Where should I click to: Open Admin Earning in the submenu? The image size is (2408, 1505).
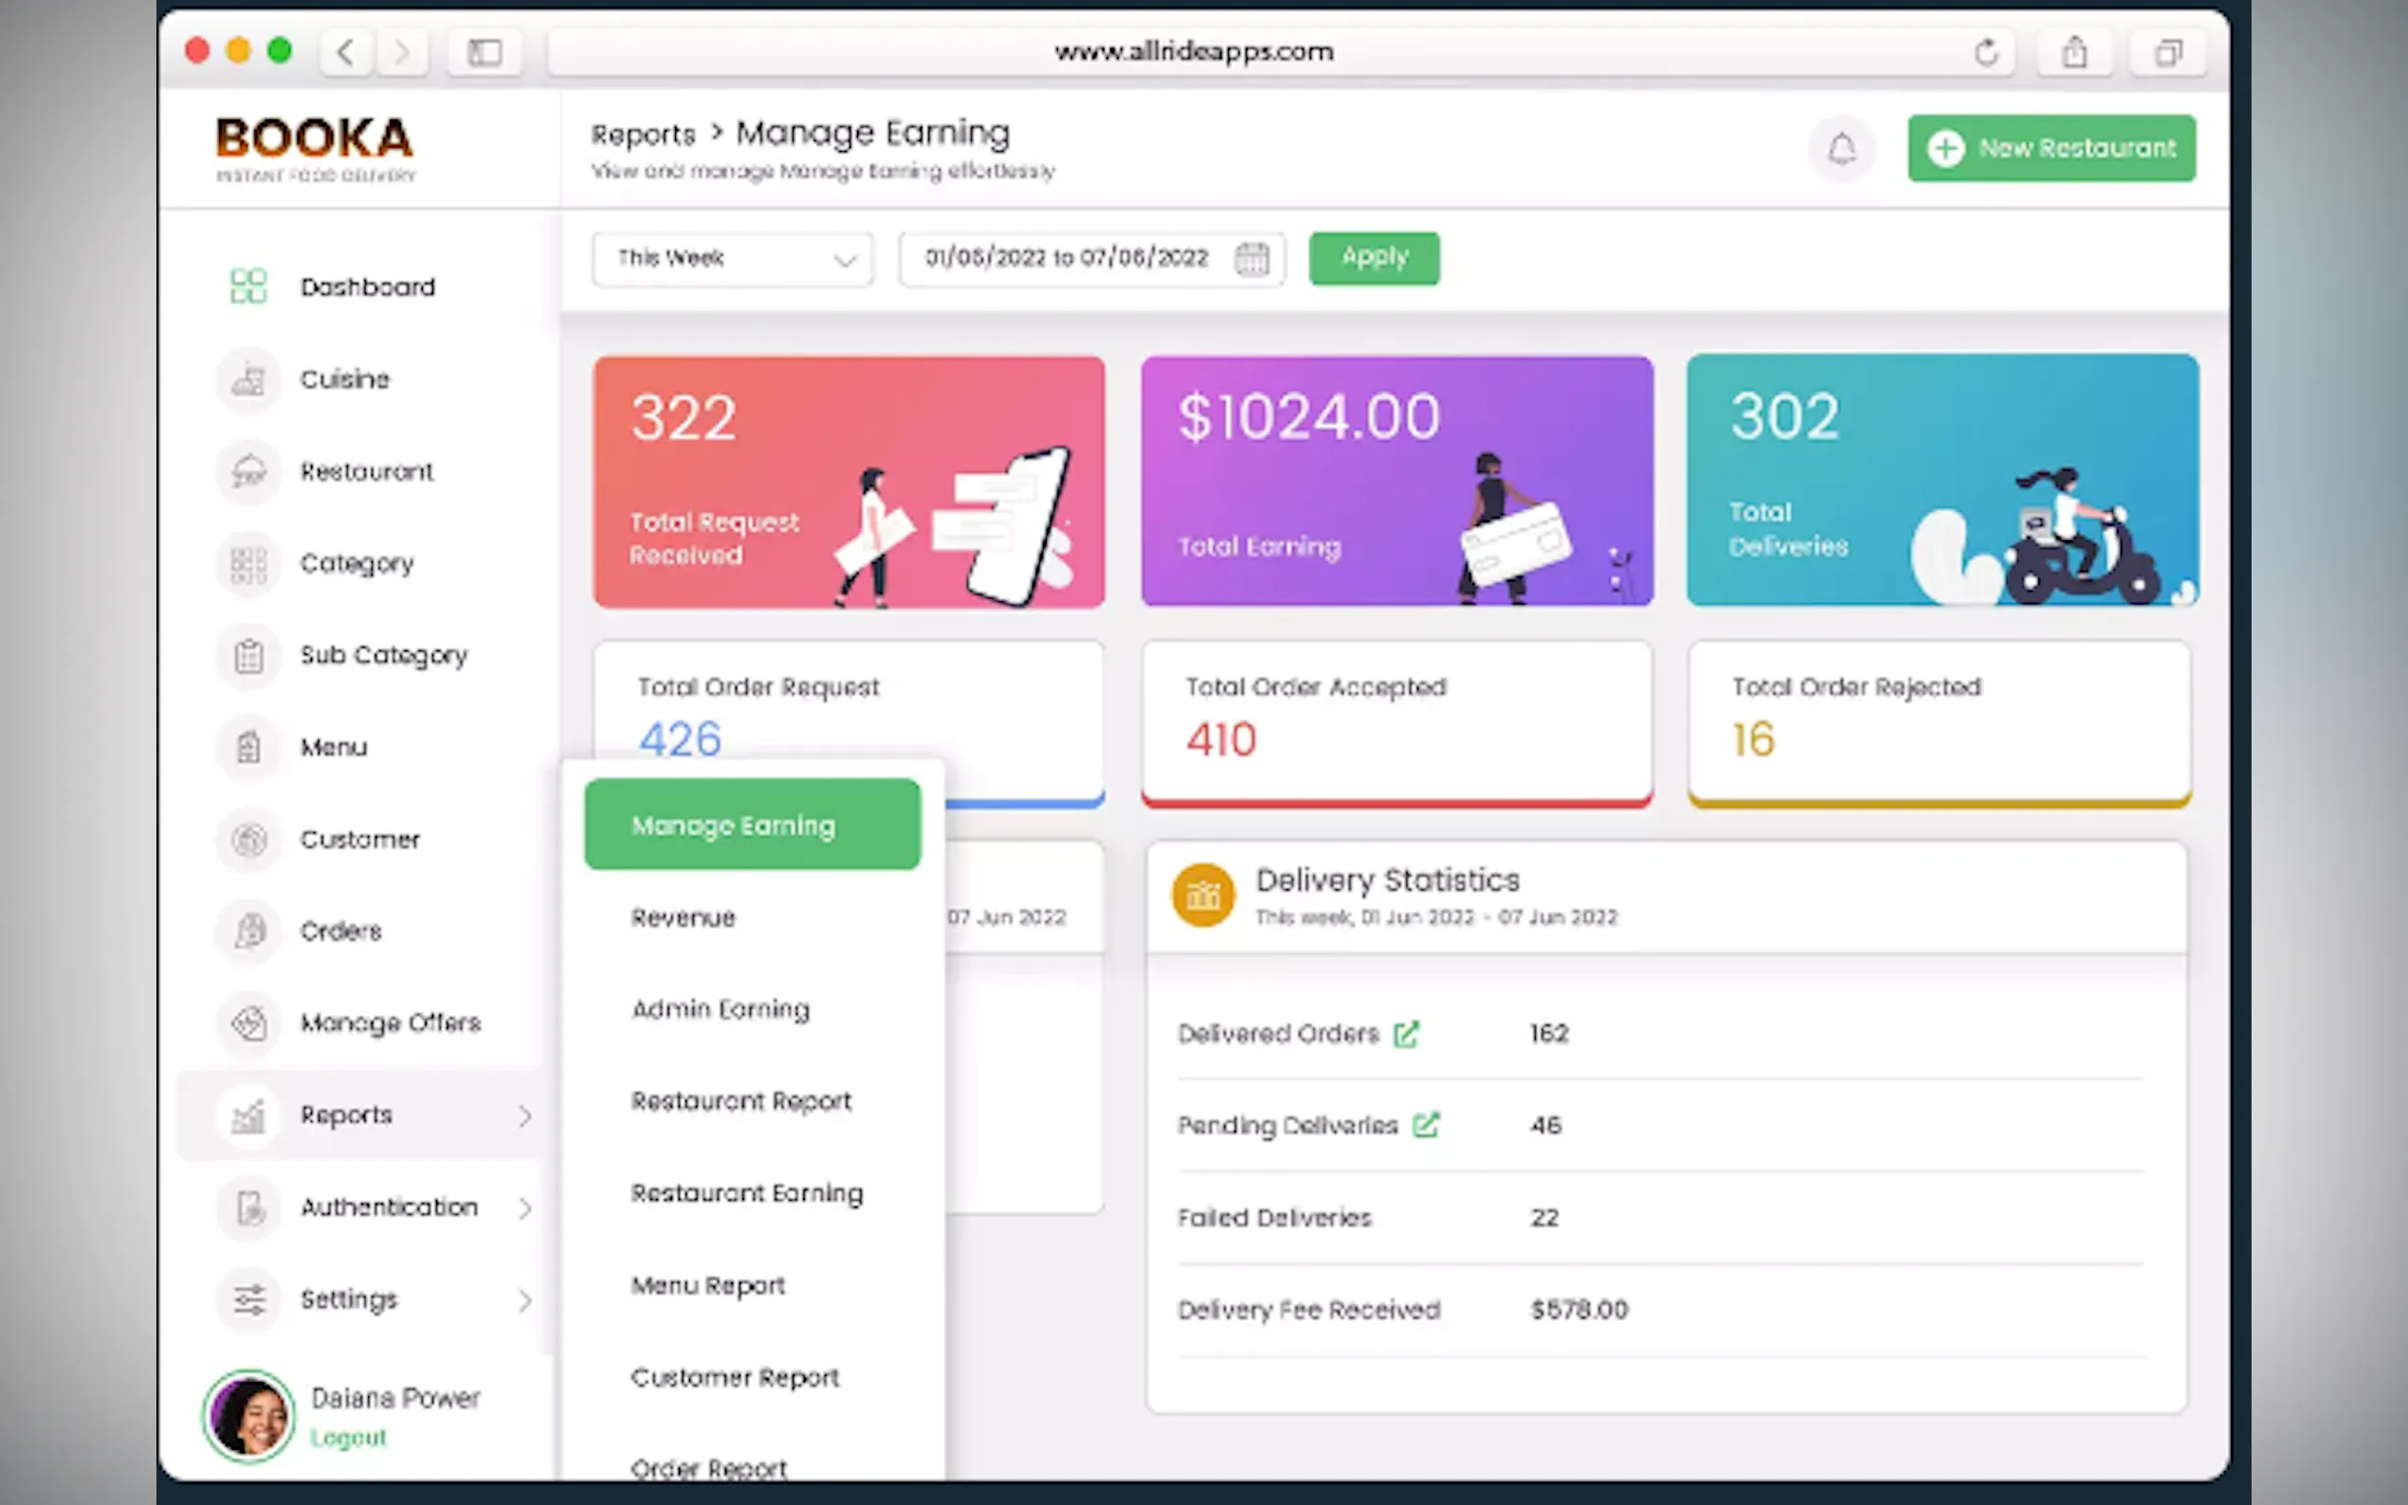(721, 1009)
